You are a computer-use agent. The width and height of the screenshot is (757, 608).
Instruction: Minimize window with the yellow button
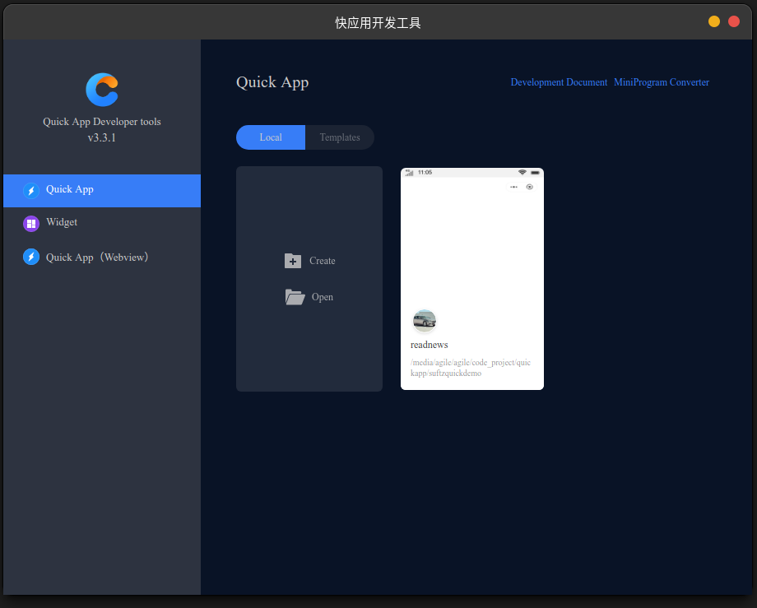coord(714,21)
